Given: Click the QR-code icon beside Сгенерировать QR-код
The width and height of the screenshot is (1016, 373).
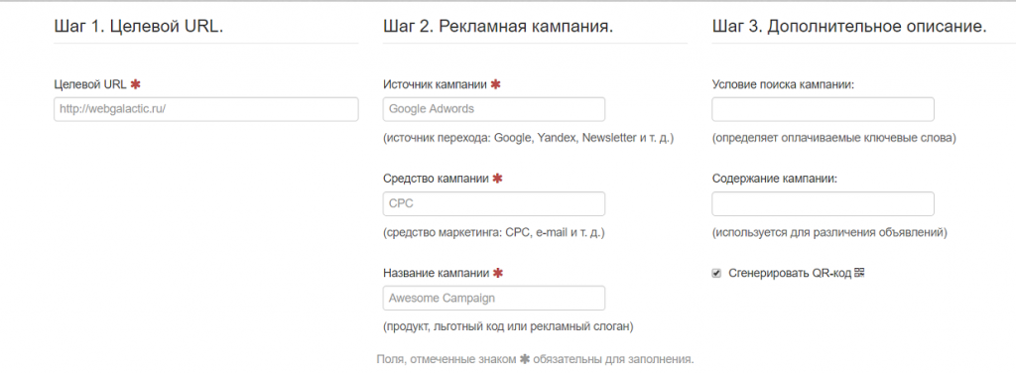Looking at the screenshot, I should [x=860, y=273].
